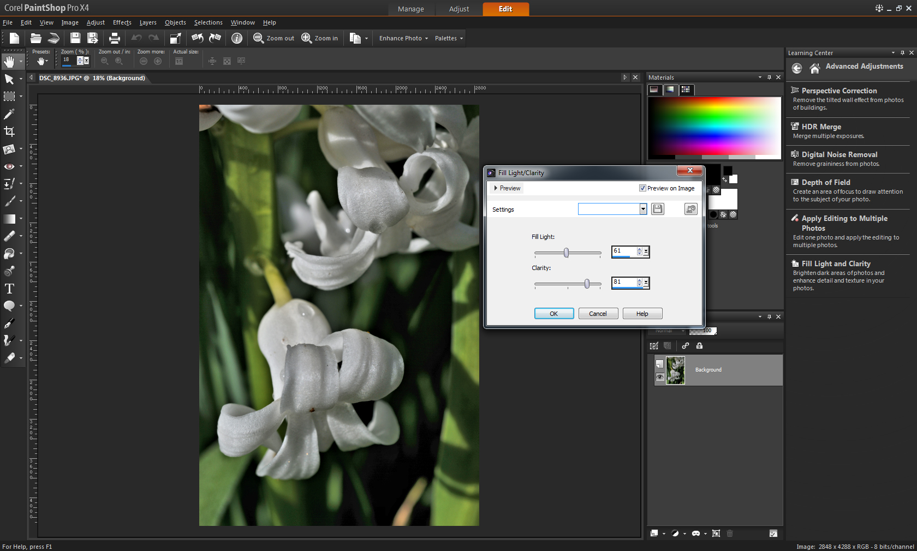Open the Enhance Photo dropdown
This screenshot has width=917, height=551.
pos(403,38)
